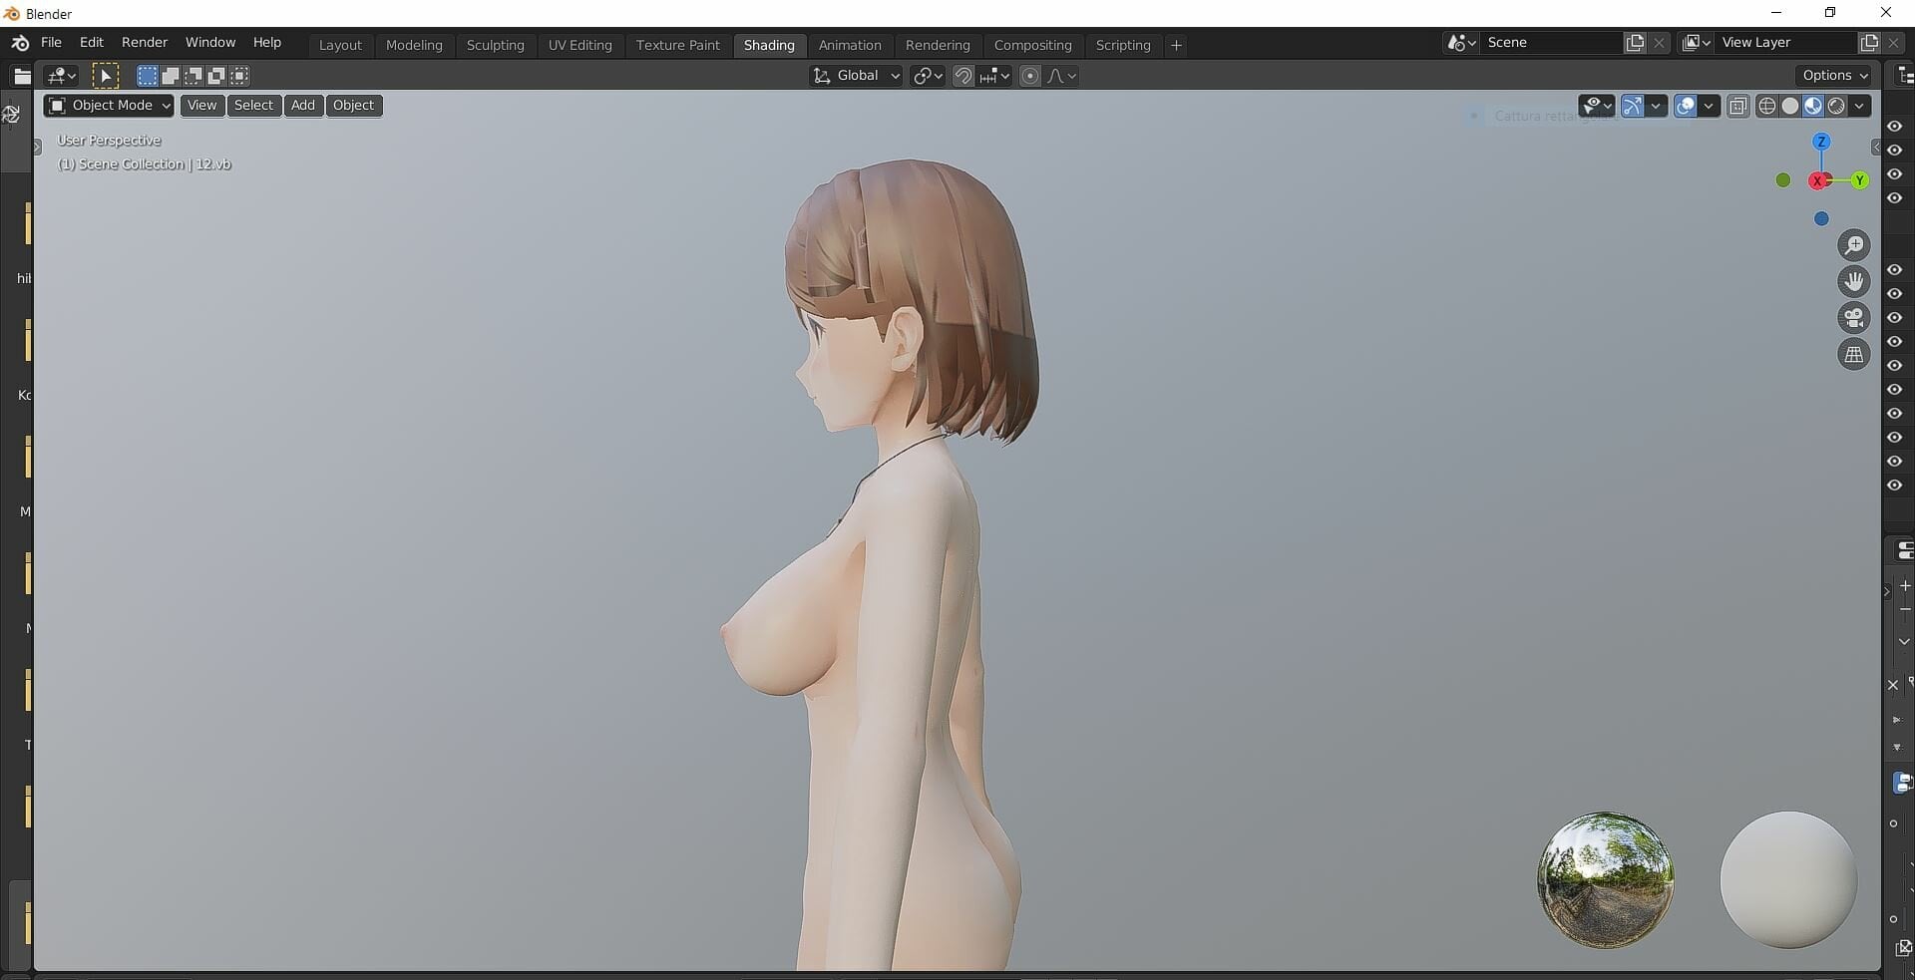Switch to Solid viewport shading

coord(1790,106)
